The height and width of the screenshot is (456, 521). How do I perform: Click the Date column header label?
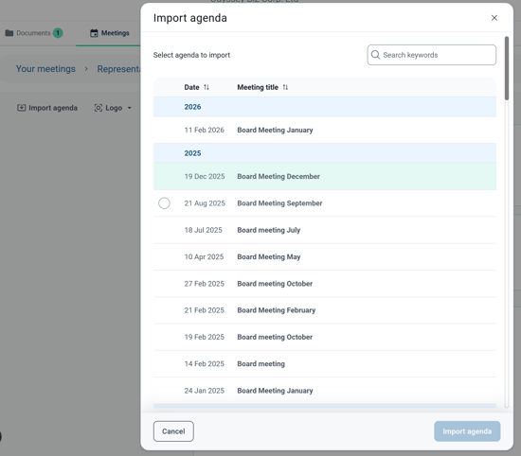191,87
